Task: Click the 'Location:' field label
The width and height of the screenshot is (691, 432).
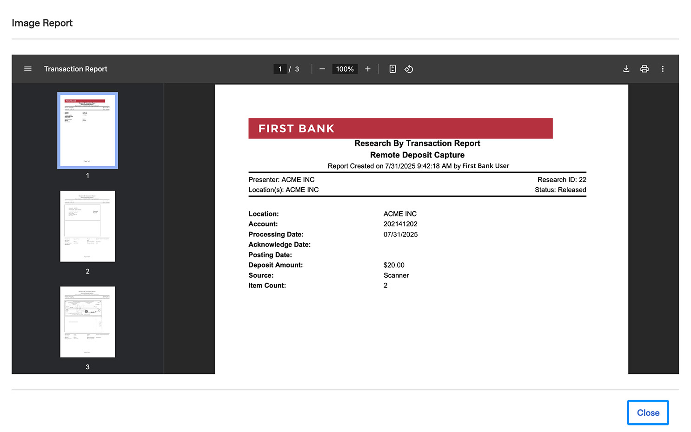Action: coord(264,214)
